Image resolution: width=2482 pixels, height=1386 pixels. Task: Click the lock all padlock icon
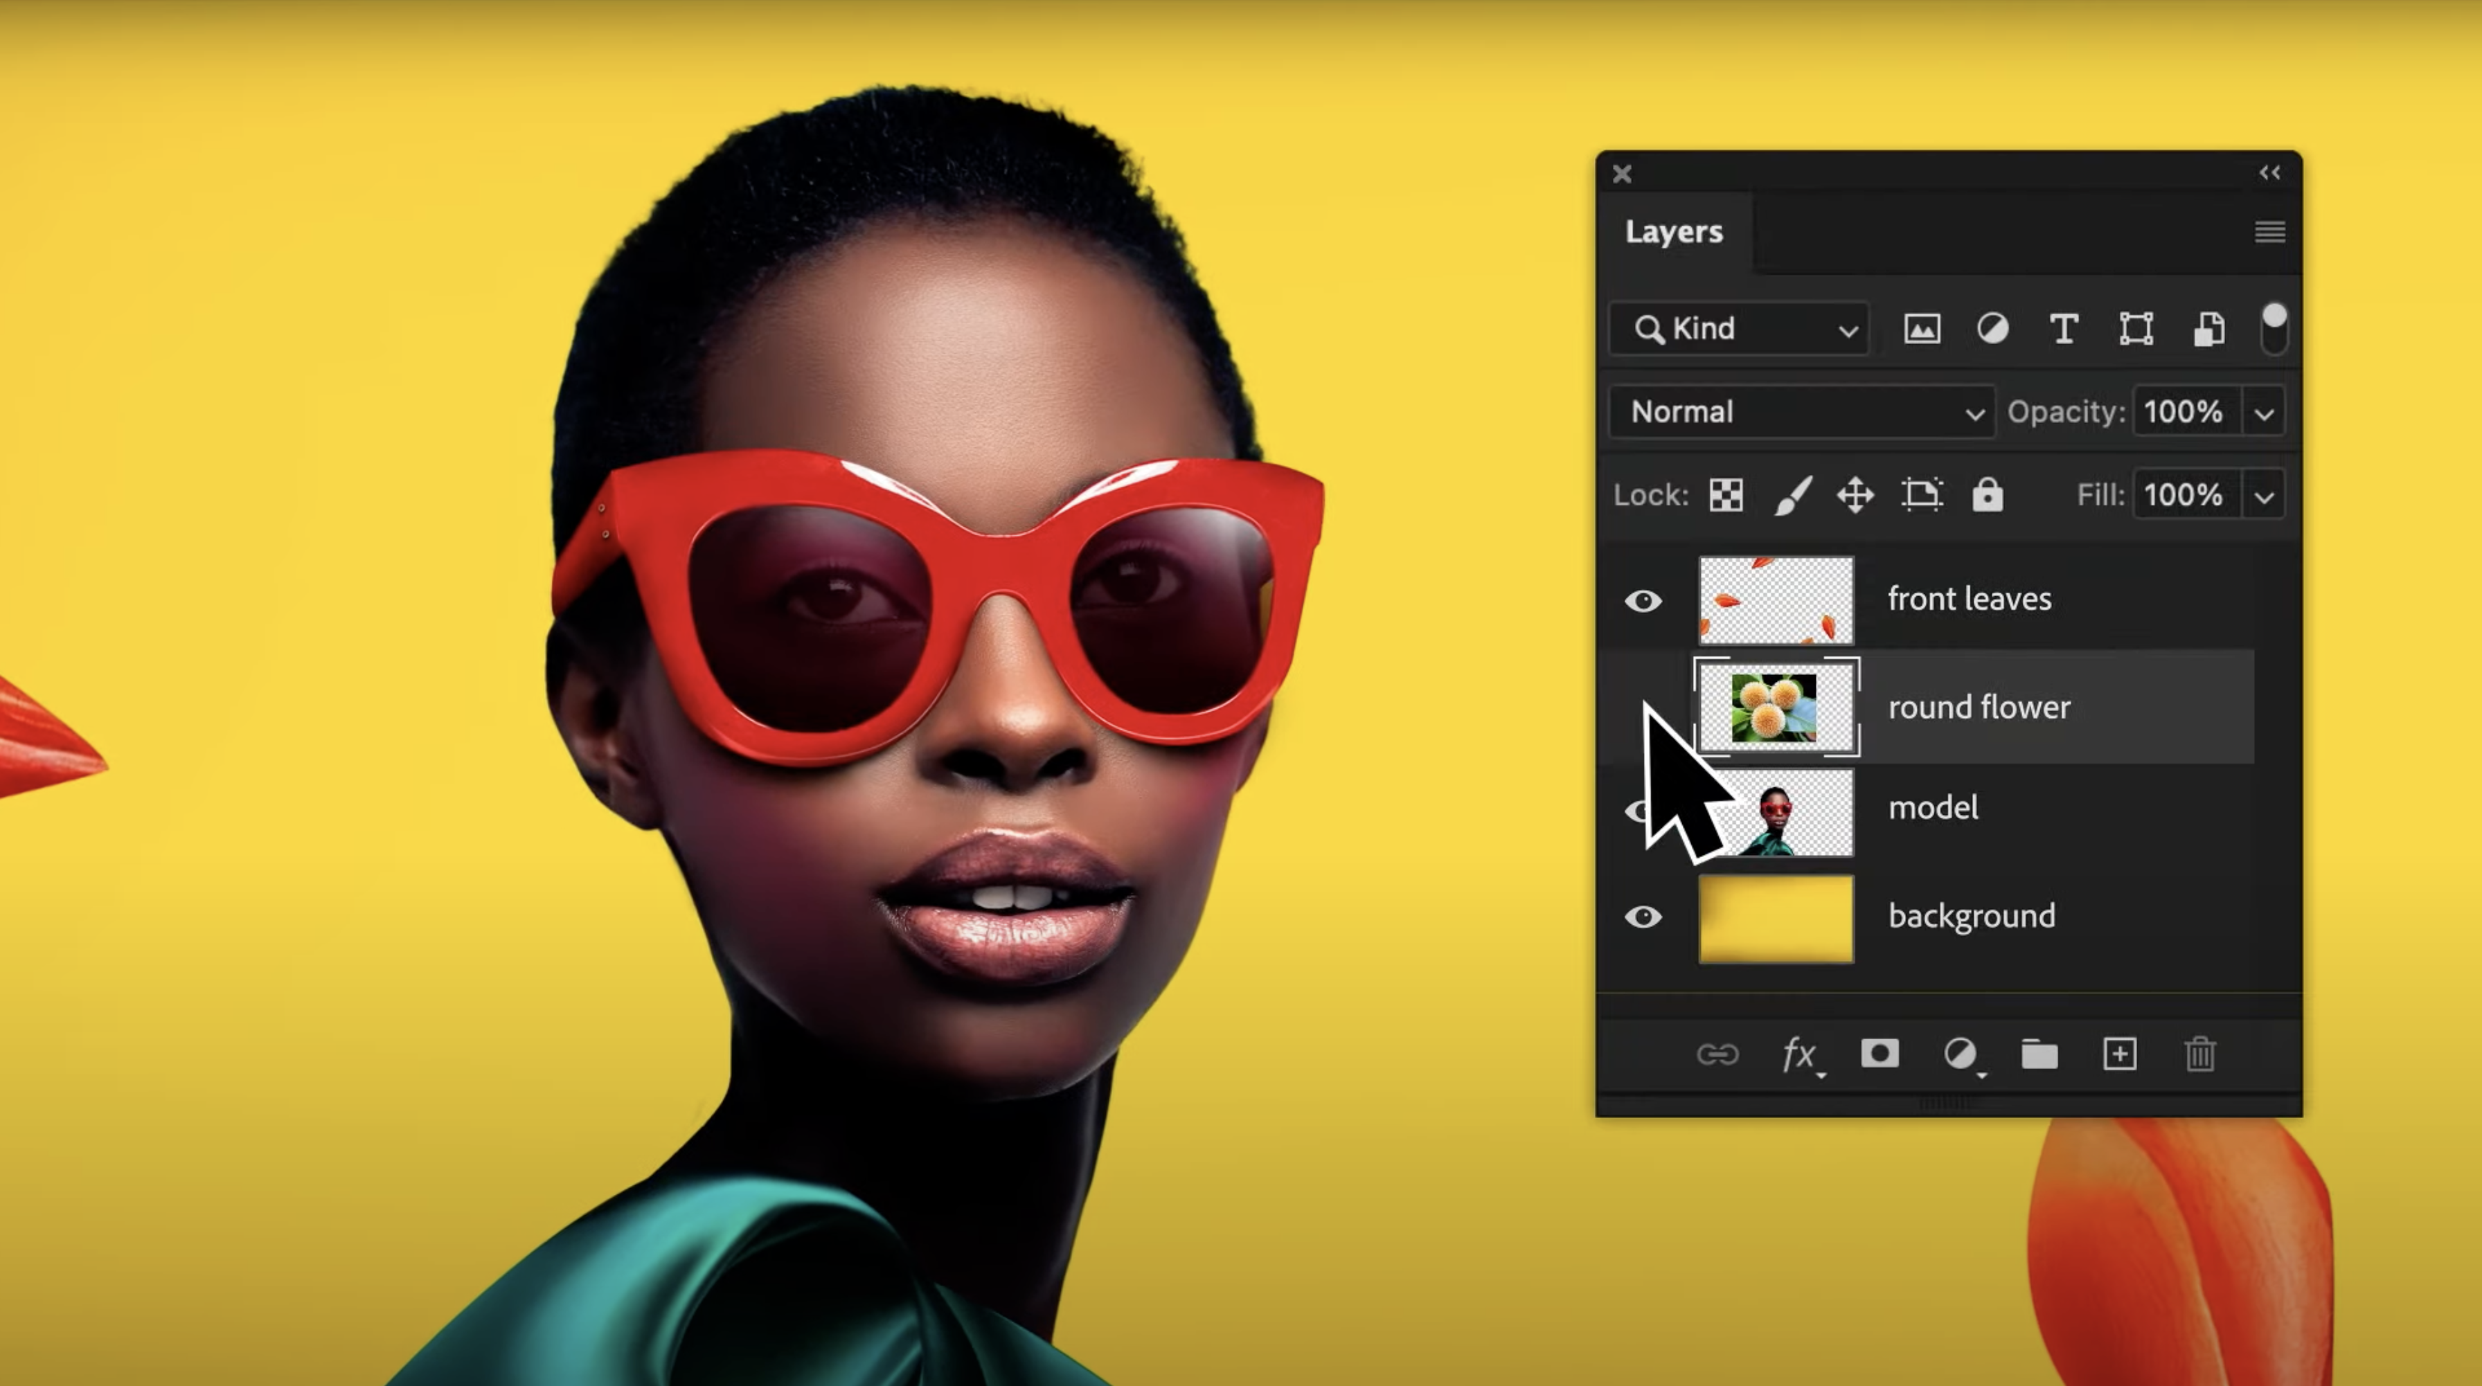tap(1987, 495)
